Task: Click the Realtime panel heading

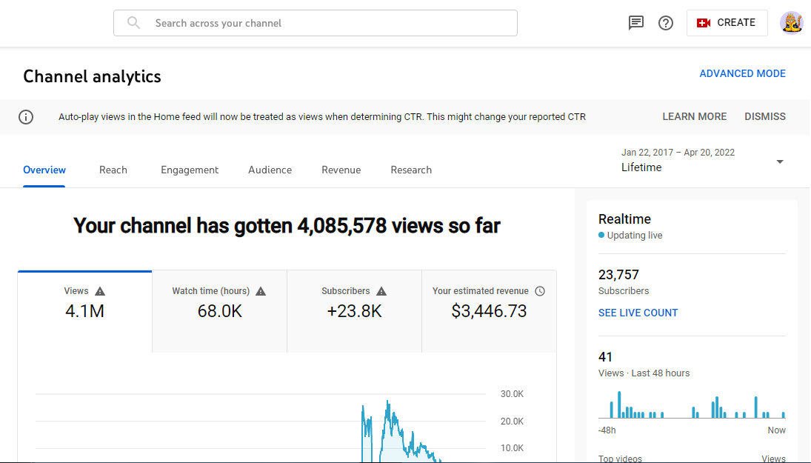Action: (624, 219)
